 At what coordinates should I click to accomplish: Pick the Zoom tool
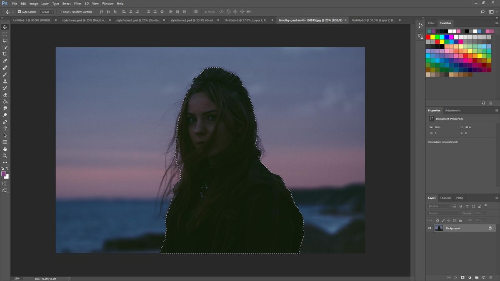(x=5, y=156)
